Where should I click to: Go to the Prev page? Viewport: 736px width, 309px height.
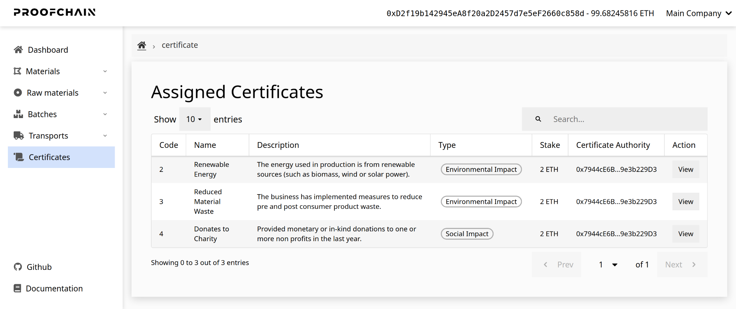pyautogui.click(x=556, y=264)
